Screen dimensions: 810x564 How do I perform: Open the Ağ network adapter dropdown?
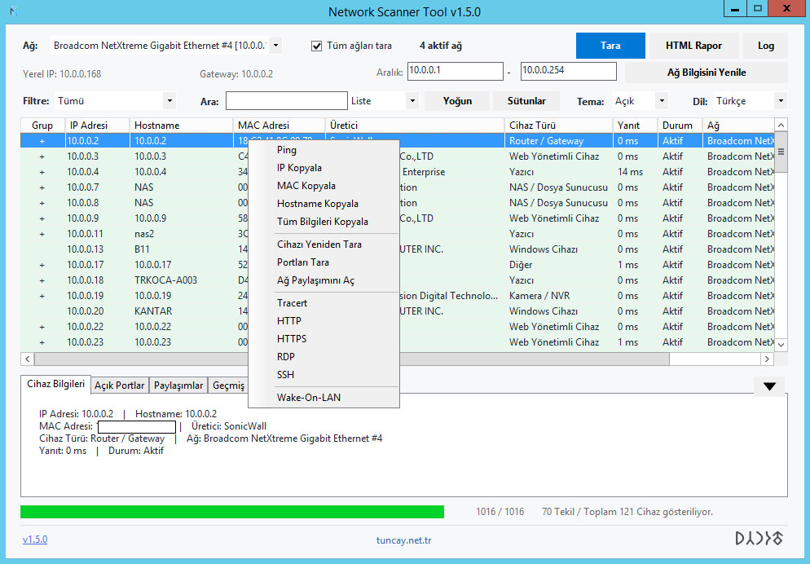276,46
